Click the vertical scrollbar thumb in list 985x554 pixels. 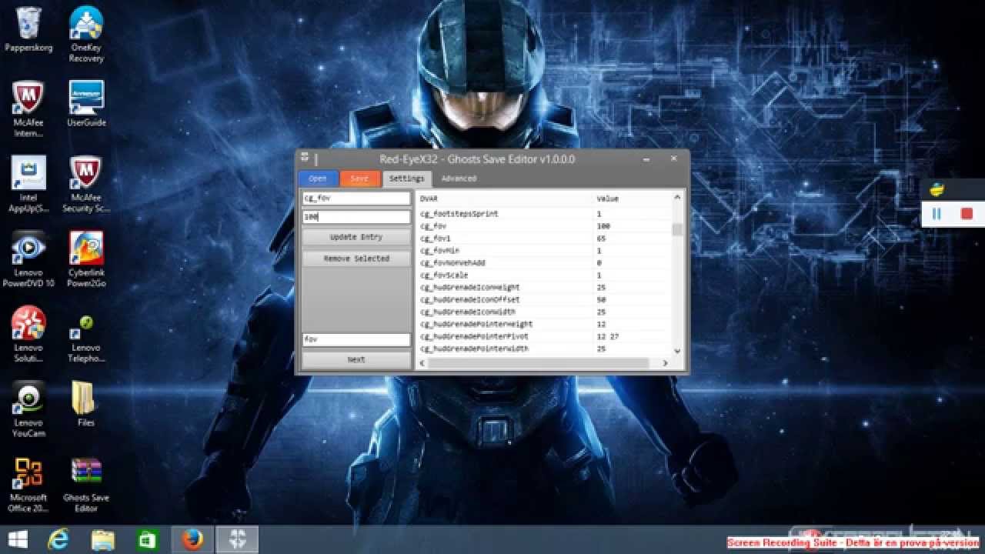click(x=677, y=229)
